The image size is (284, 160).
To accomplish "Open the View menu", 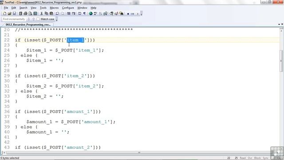I will pyautogui.click(x=34, y=8).
